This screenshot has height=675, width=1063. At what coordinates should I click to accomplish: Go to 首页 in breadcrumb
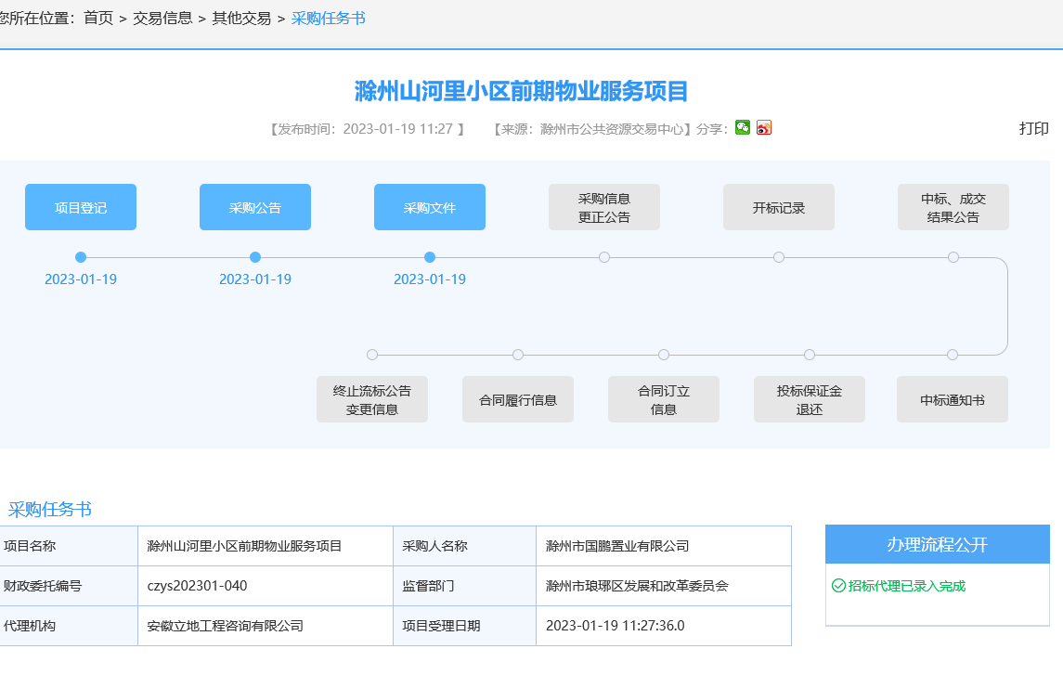click(98, 18)
